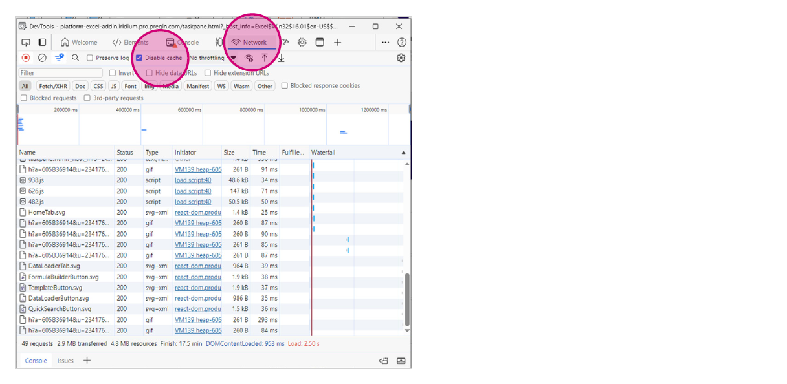Screen dimensions: 787x384
Task: Switch to the Elements tab
Action: pos(130,42)
